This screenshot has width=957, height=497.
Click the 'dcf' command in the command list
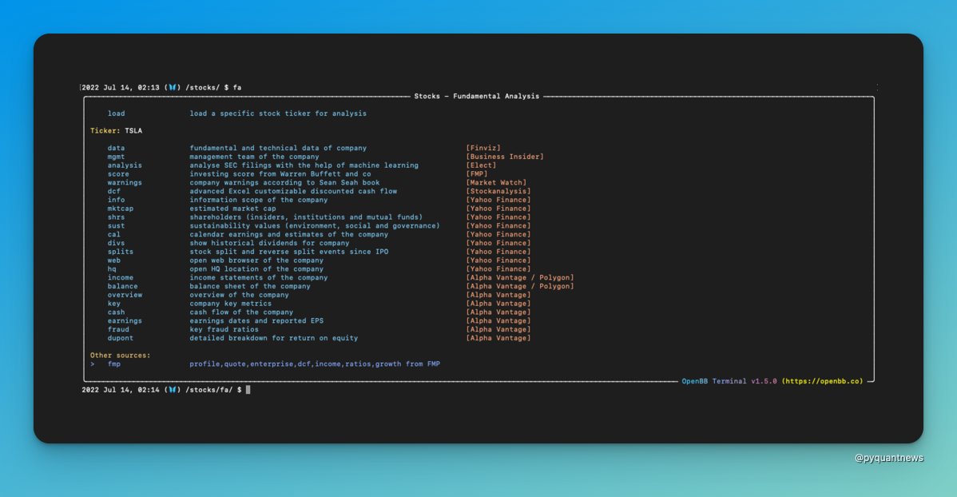pyautogui.click(x=114, y=191)
